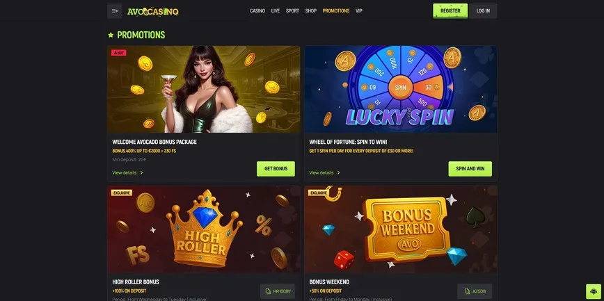Expand View details for Wheel of Fortune

(x=325, y=173)
